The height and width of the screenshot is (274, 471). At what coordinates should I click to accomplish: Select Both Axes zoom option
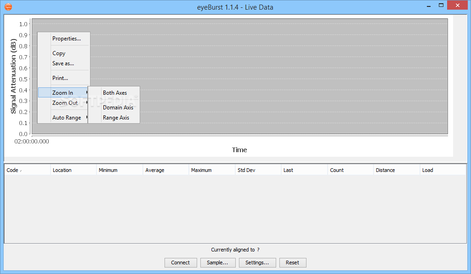114,93
